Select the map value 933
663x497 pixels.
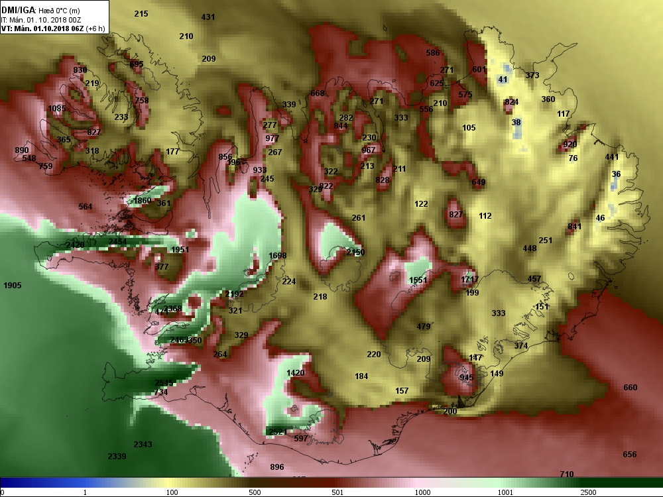260,170
